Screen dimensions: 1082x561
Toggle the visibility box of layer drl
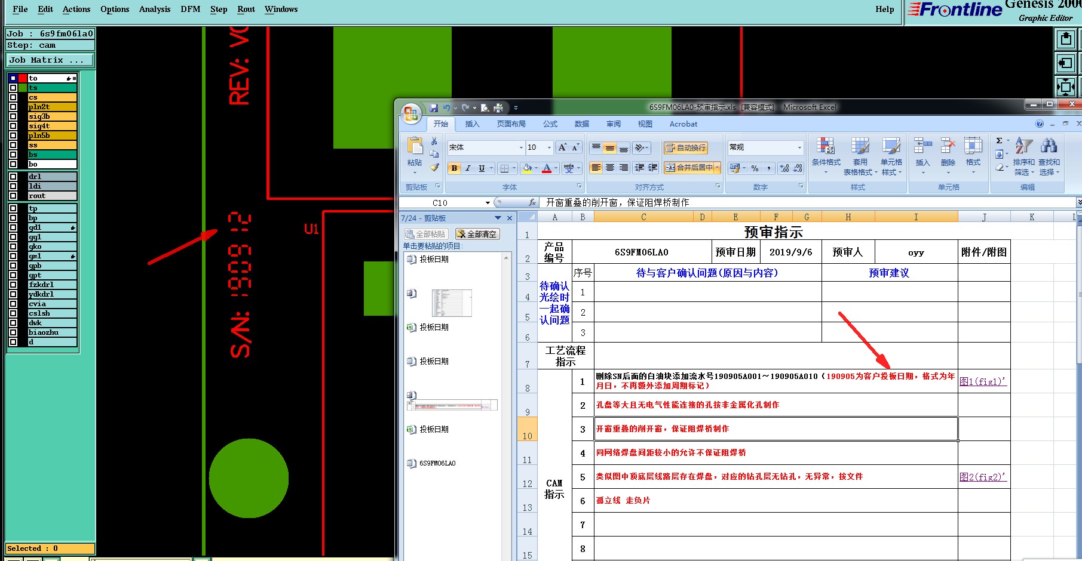tap(13, 177)
